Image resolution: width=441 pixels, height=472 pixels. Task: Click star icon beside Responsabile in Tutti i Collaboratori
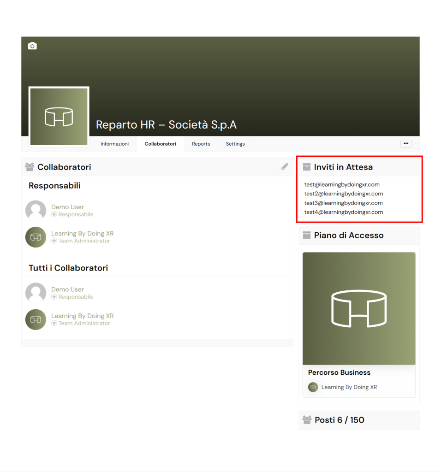click(x=54, y=297)
